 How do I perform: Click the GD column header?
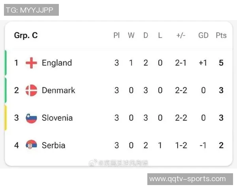(203, 35)
